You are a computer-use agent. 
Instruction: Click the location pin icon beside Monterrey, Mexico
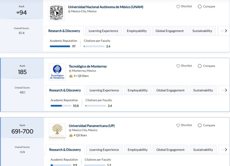70,71
